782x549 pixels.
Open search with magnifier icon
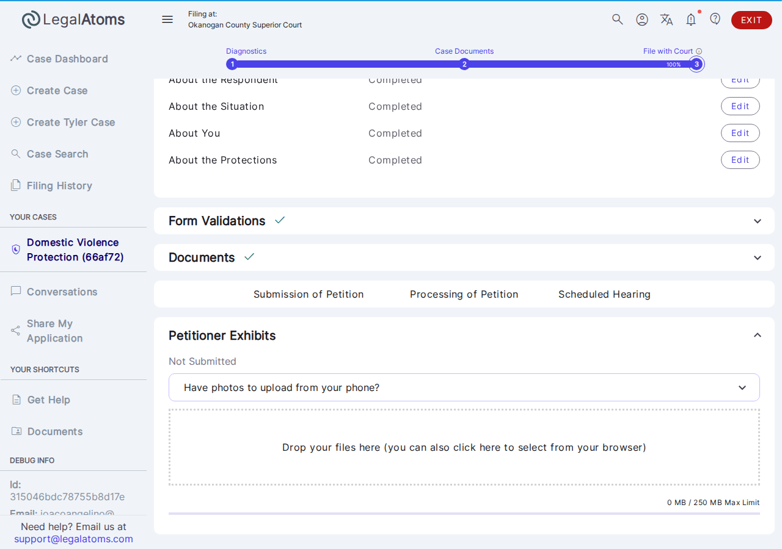[x=618, y=20]
